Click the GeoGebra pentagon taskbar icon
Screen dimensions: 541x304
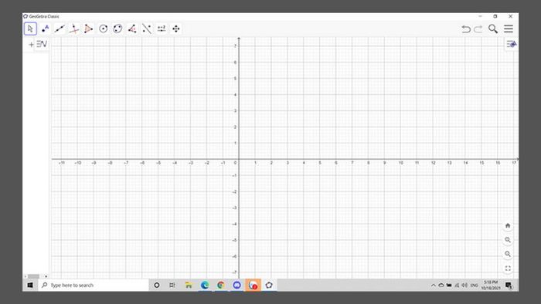269,285
